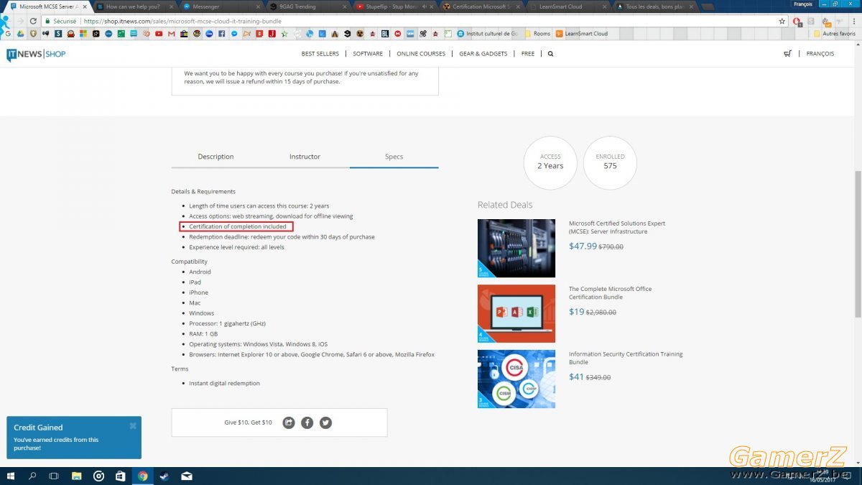The image size is (862, 485).
Task: Click the 'Give $10, Get $10' text
Action: (248, 422)
